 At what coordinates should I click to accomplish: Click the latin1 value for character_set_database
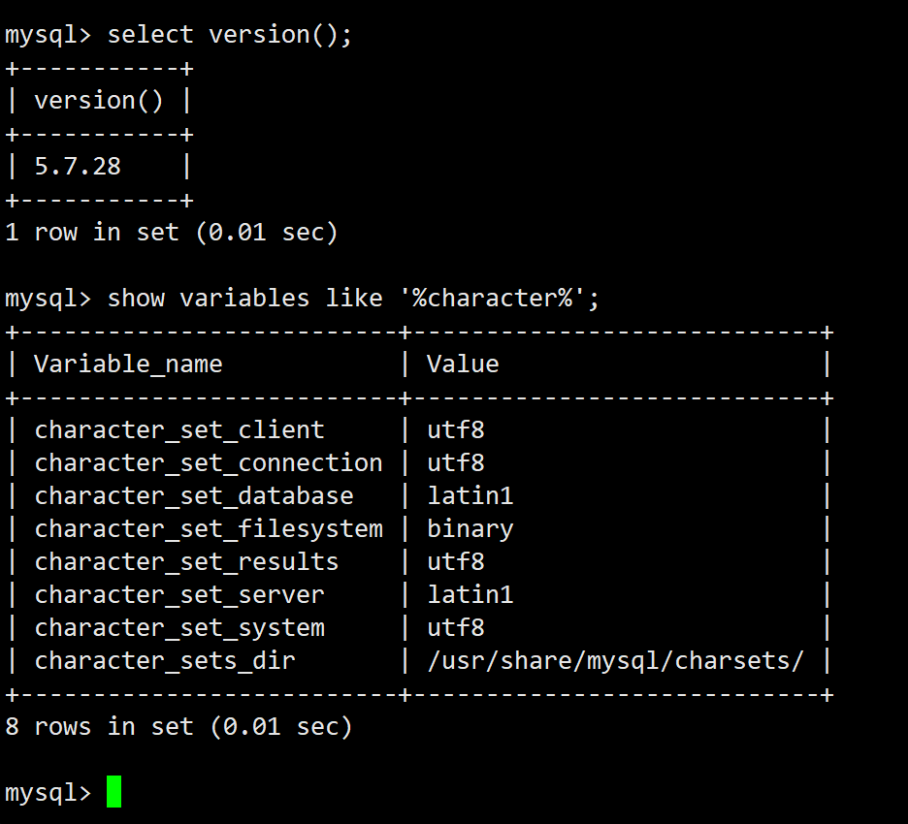470,496
